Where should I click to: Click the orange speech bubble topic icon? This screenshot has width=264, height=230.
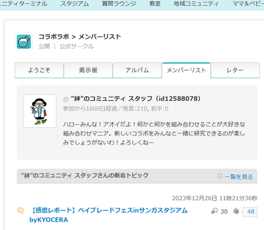[x=21, y=210]
